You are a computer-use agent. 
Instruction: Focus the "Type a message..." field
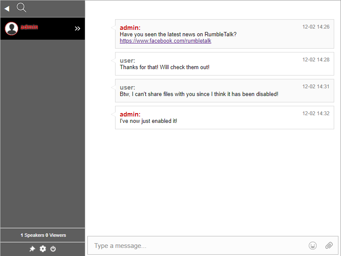point(196,246)
